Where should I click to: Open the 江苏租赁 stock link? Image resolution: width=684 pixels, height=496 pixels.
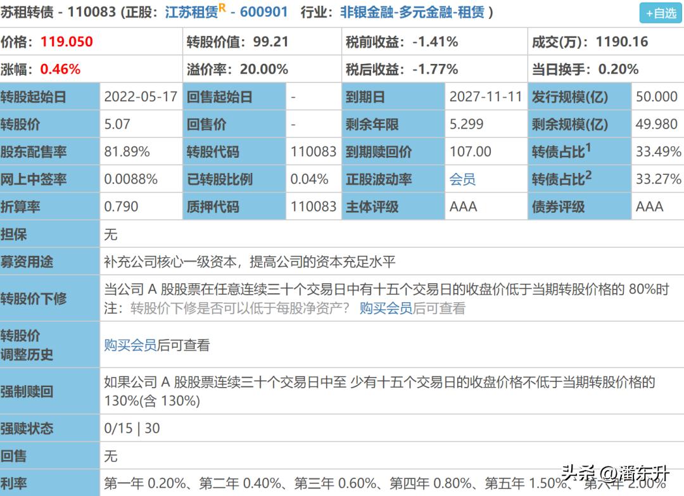190,11
